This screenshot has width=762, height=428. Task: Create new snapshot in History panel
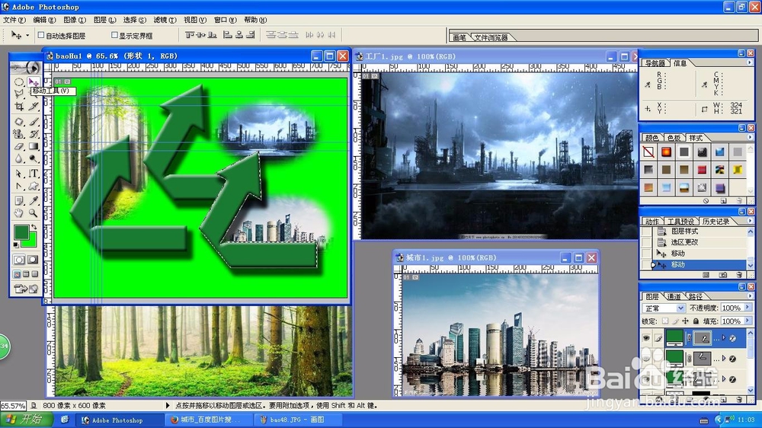[x=723, y=275]
